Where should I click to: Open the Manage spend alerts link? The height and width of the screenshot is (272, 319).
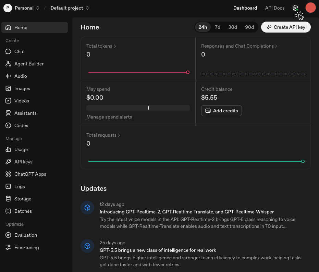tap(109, 117)
